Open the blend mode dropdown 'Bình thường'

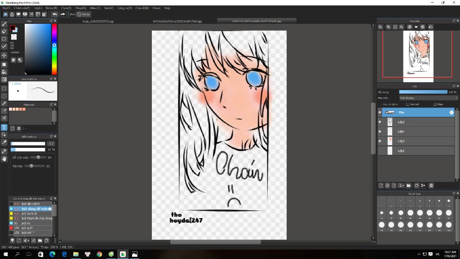pos(428,98)
